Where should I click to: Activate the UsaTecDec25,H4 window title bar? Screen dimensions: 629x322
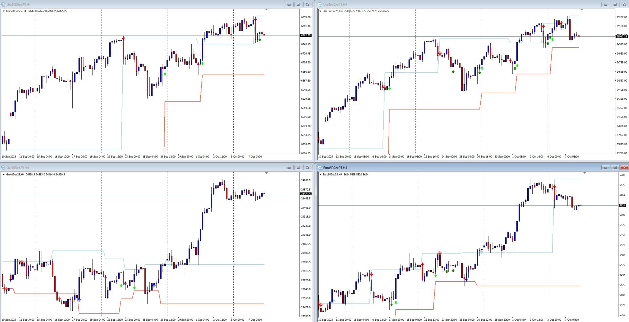459,5
